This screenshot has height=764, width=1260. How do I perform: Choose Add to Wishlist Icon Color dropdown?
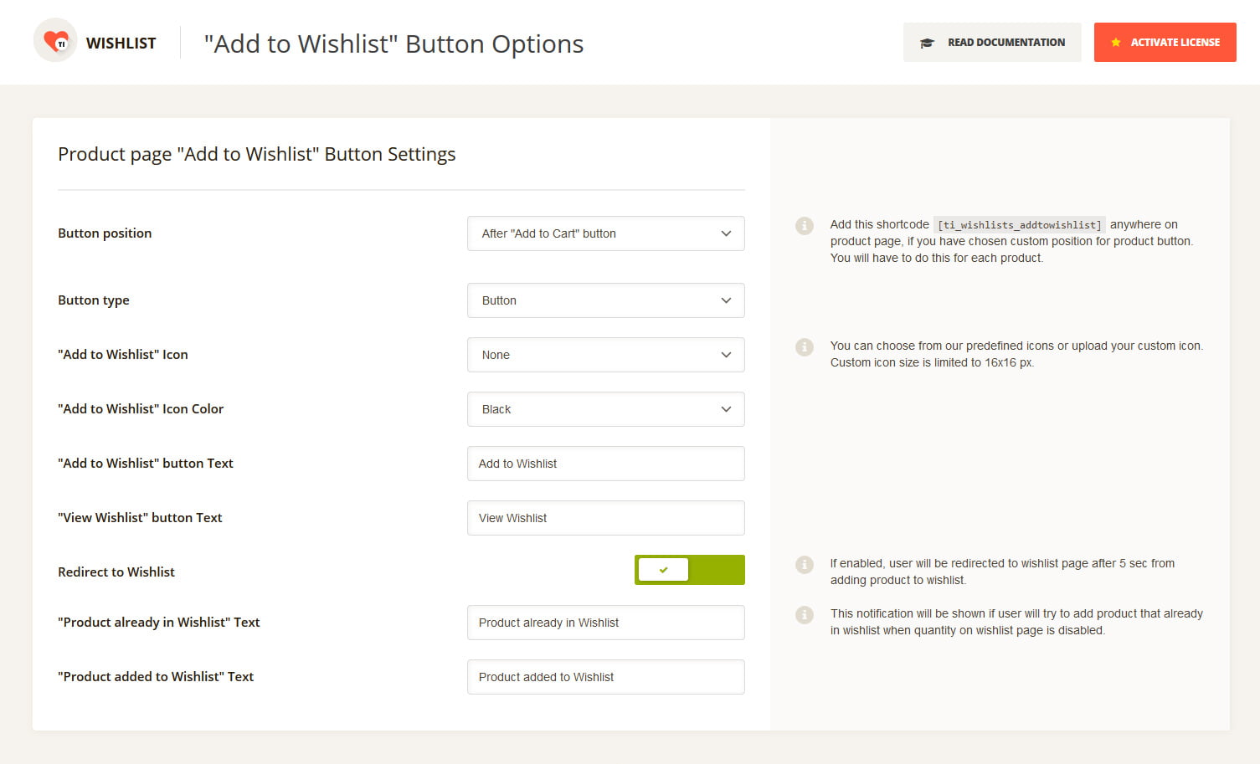[606, 409]
